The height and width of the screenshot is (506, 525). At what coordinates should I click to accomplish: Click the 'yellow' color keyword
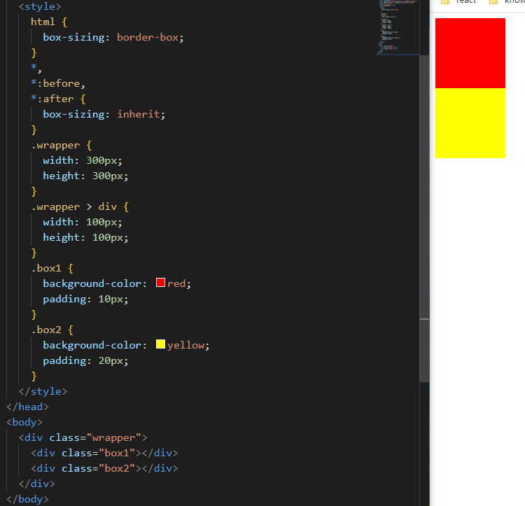(185, 345)
